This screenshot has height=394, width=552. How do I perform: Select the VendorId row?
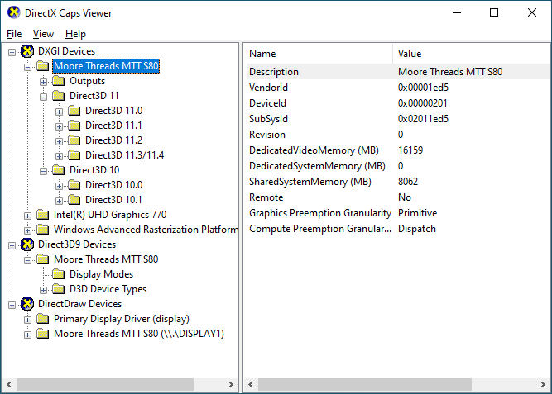398,88
